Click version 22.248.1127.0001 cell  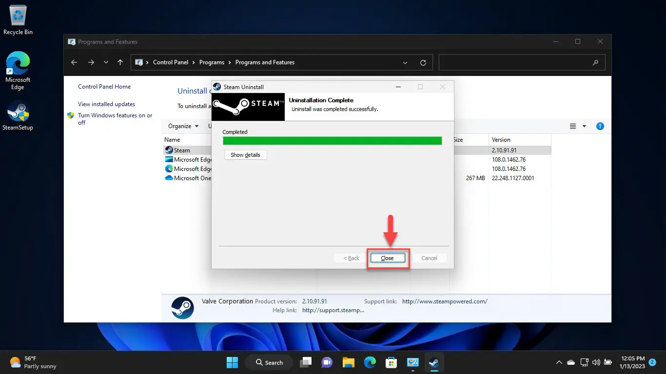pos(513,178)
